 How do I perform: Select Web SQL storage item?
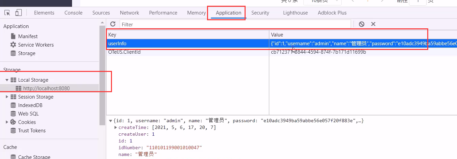28,114
